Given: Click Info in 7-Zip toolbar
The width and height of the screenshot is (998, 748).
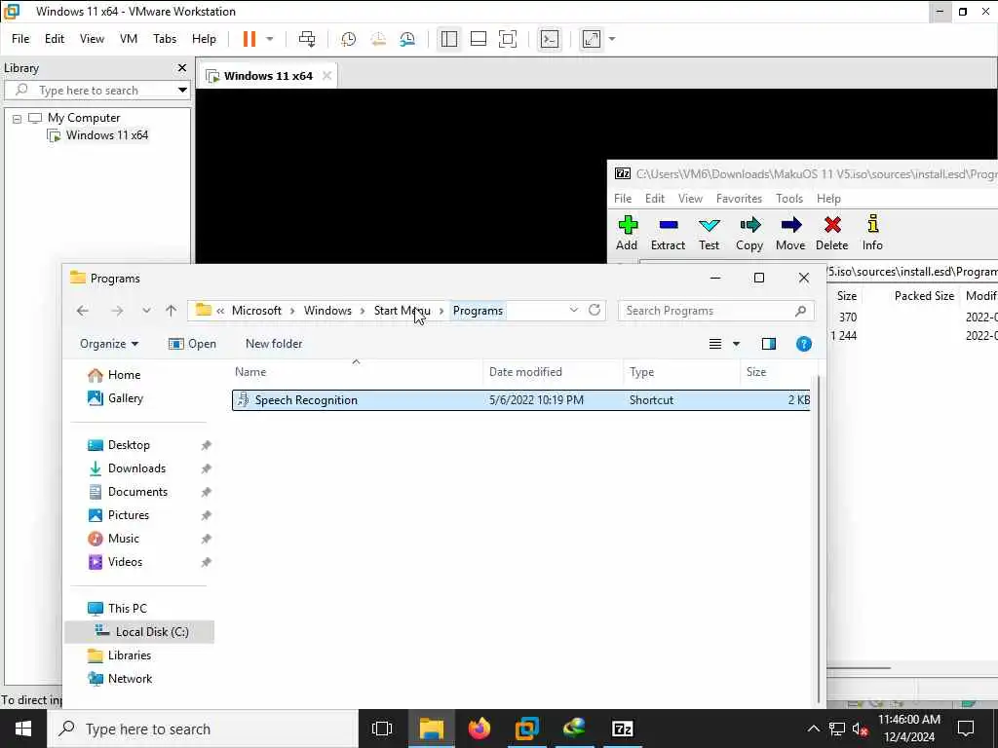Looking at the screenshot, I should click(872, 233).
